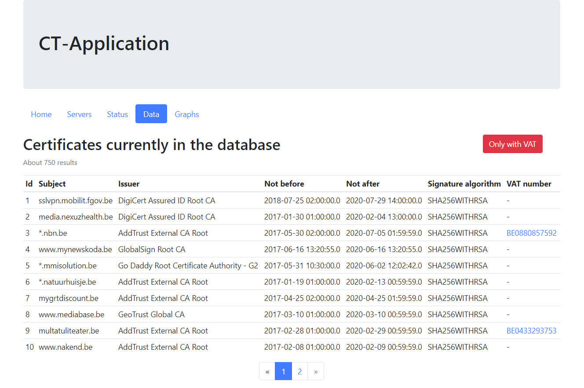Click the Subject column header

tap(52, 184)
